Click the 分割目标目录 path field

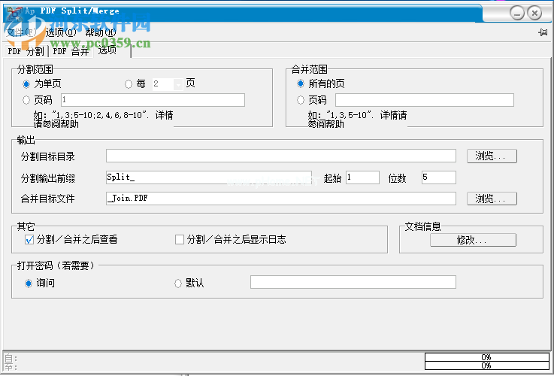tap(281, 156)
